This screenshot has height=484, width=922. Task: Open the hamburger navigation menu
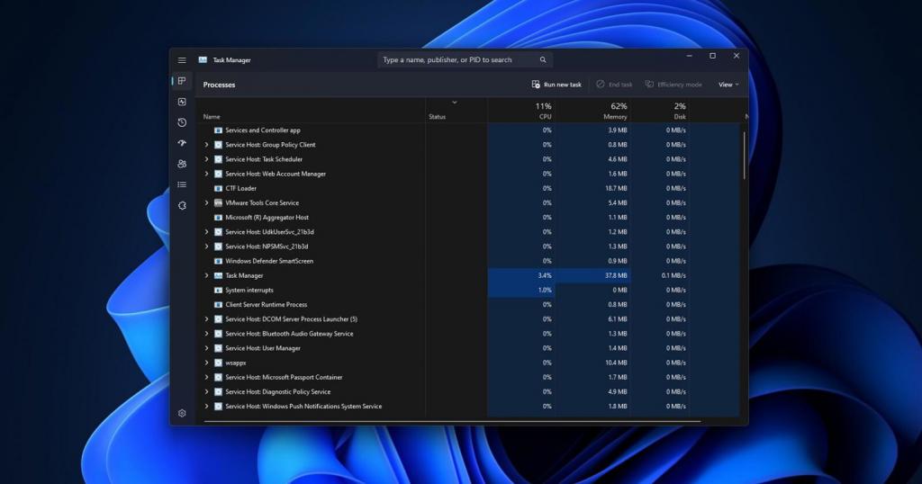(182, 60)
